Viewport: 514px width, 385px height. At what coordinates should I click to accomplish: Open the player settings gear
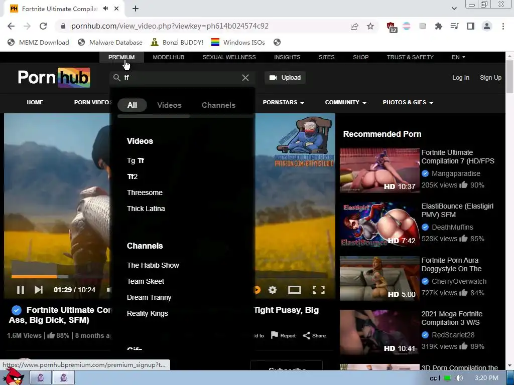pos(273,290)
